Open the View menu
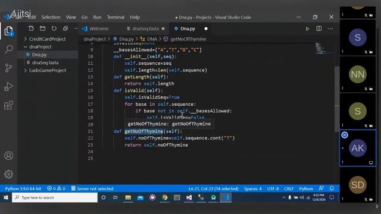The width and height of the screenshot is (381, 214). point(71,17)
